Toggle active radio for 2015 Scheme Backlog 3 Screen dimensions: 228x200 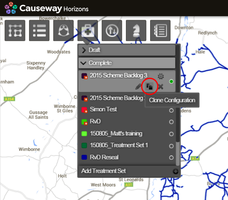(x=171, y=81)
